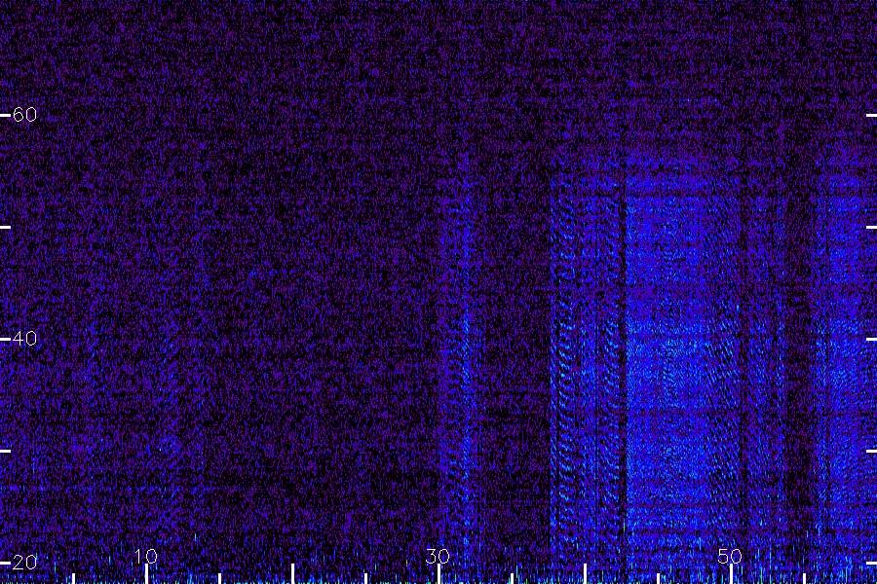The width and height of the screenshot is (877, 584).
Task: Click the 10 label on the horizontal axis
Action: click(146, 556)
